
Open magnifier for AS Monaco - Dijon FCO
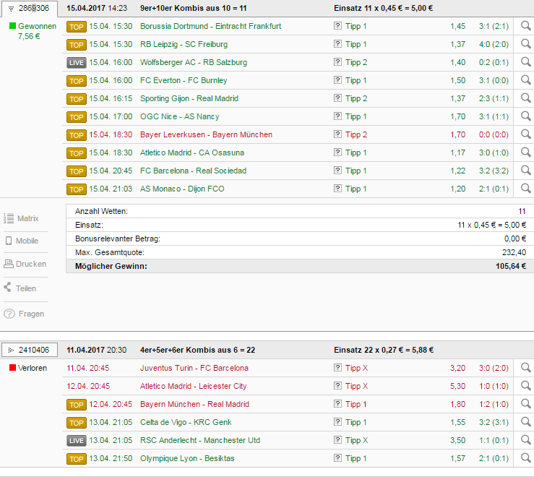(526, 189)
